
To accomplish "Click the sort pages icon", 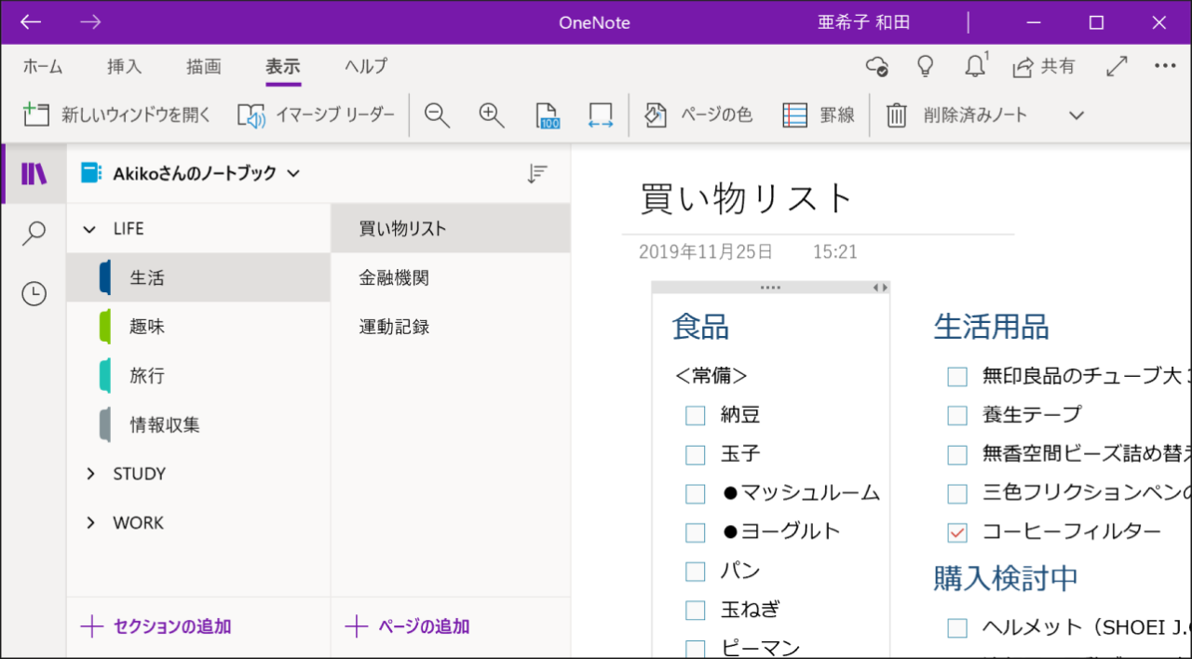I will click(536, 173).
